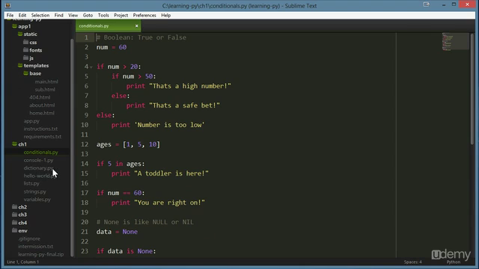Open the Project menu
479x269 pixels.
[x=121, y=15]
